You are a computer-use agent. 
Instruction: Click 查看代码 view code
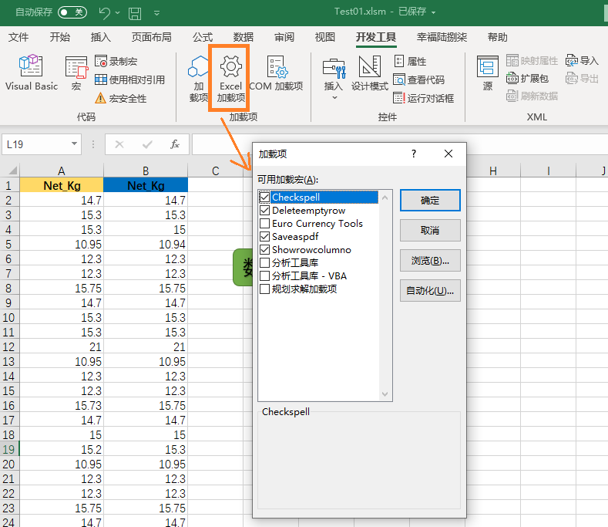418,79
